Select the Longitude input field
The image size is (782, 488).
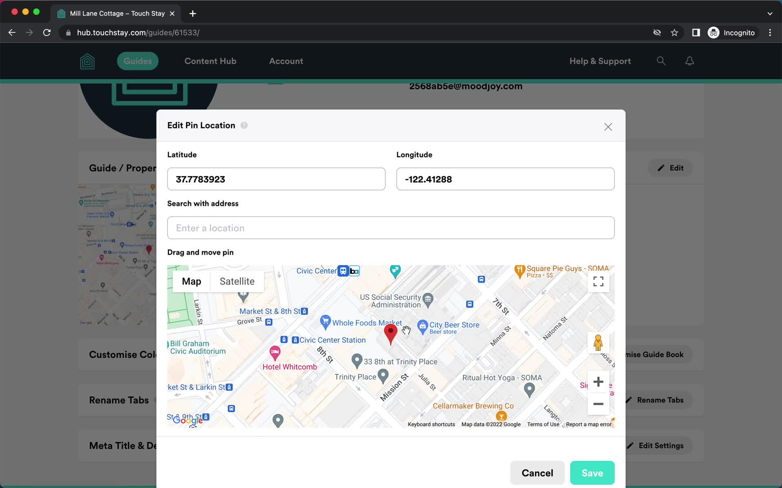(505, 179)
